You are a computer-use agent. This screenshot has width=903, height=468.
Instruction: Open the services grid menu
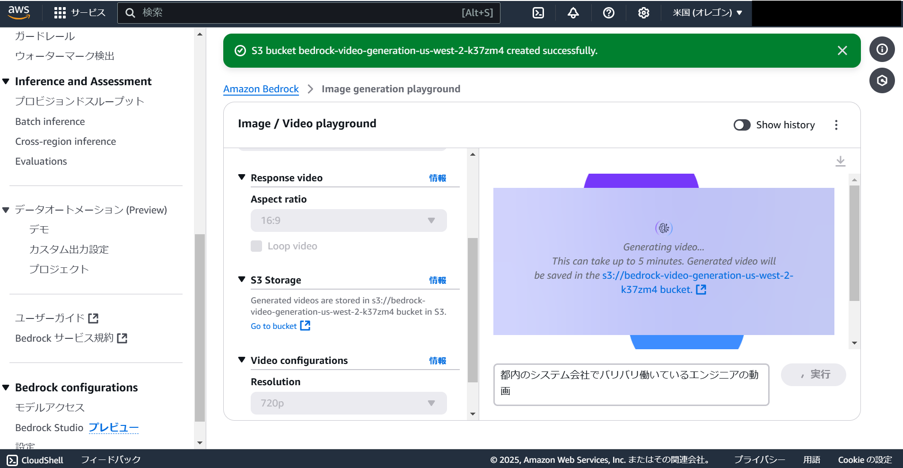coord(60,13)
